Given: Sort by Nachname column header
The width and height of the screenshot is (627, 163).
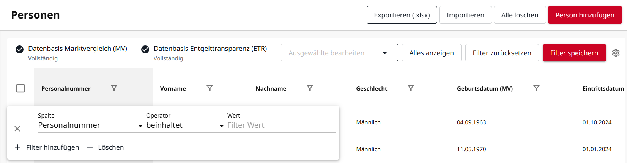Looking at the screenshot, I should (x=271, y=88).
